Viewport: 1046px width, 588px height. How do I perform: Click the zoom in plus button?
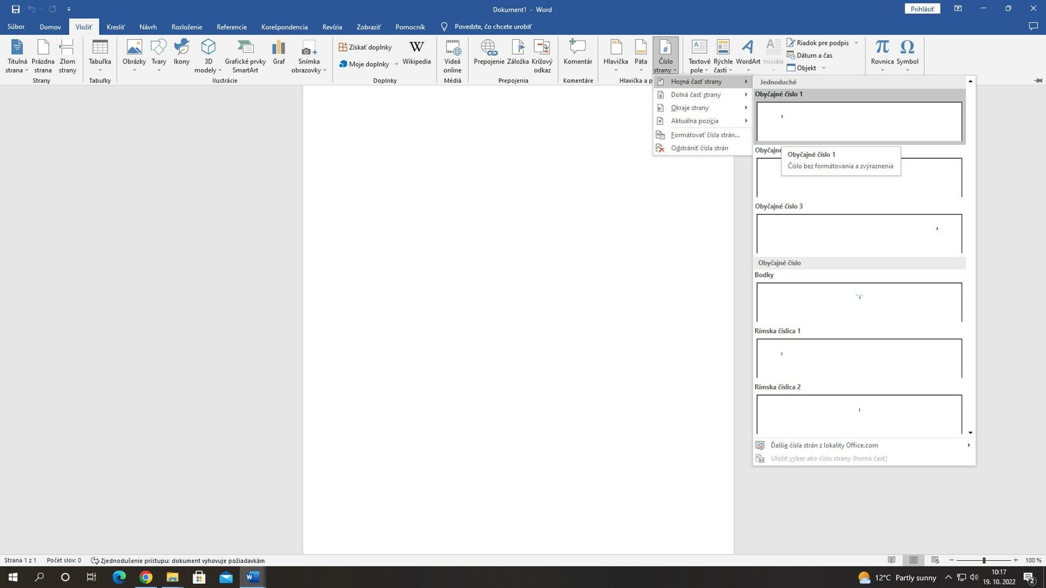tap(1015, 560)
